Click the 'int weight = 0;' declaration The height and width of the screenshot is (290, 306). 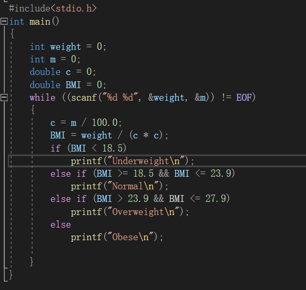tap(68, 47)
